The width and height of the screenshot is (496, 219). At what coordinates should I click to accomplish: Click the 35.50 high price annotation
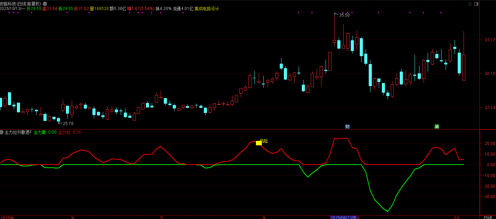click(344, 15)
